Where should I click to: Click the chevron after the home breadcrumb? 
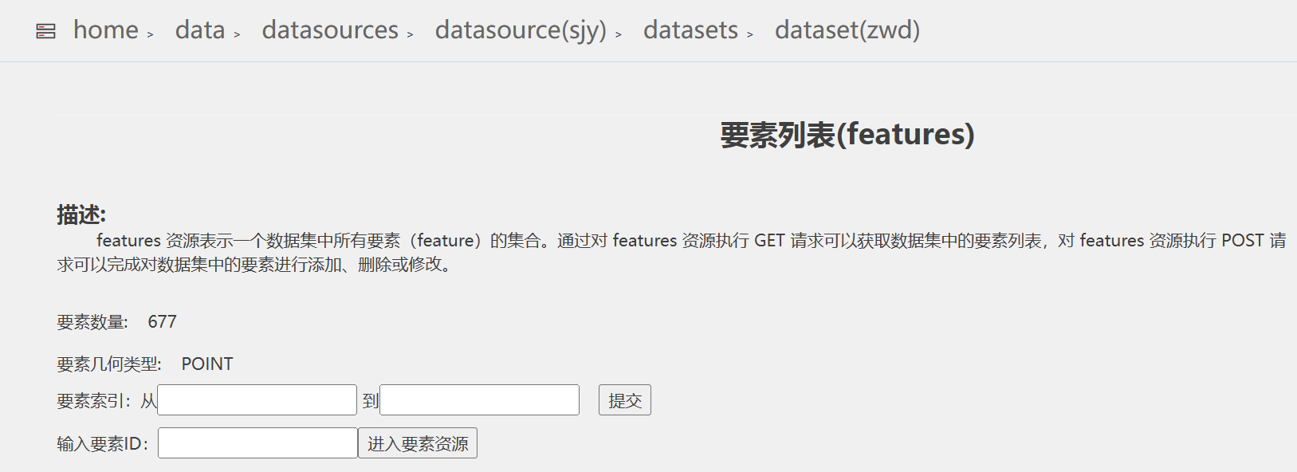coord(150,34)
